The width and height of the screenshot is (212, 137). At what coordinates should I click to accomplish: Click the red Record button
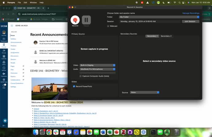(x=75, y=20)
